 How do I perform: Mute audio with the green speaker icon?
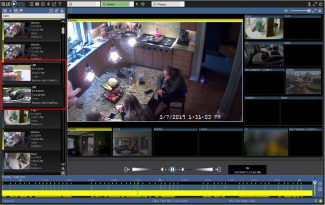[x=286, y=11]
